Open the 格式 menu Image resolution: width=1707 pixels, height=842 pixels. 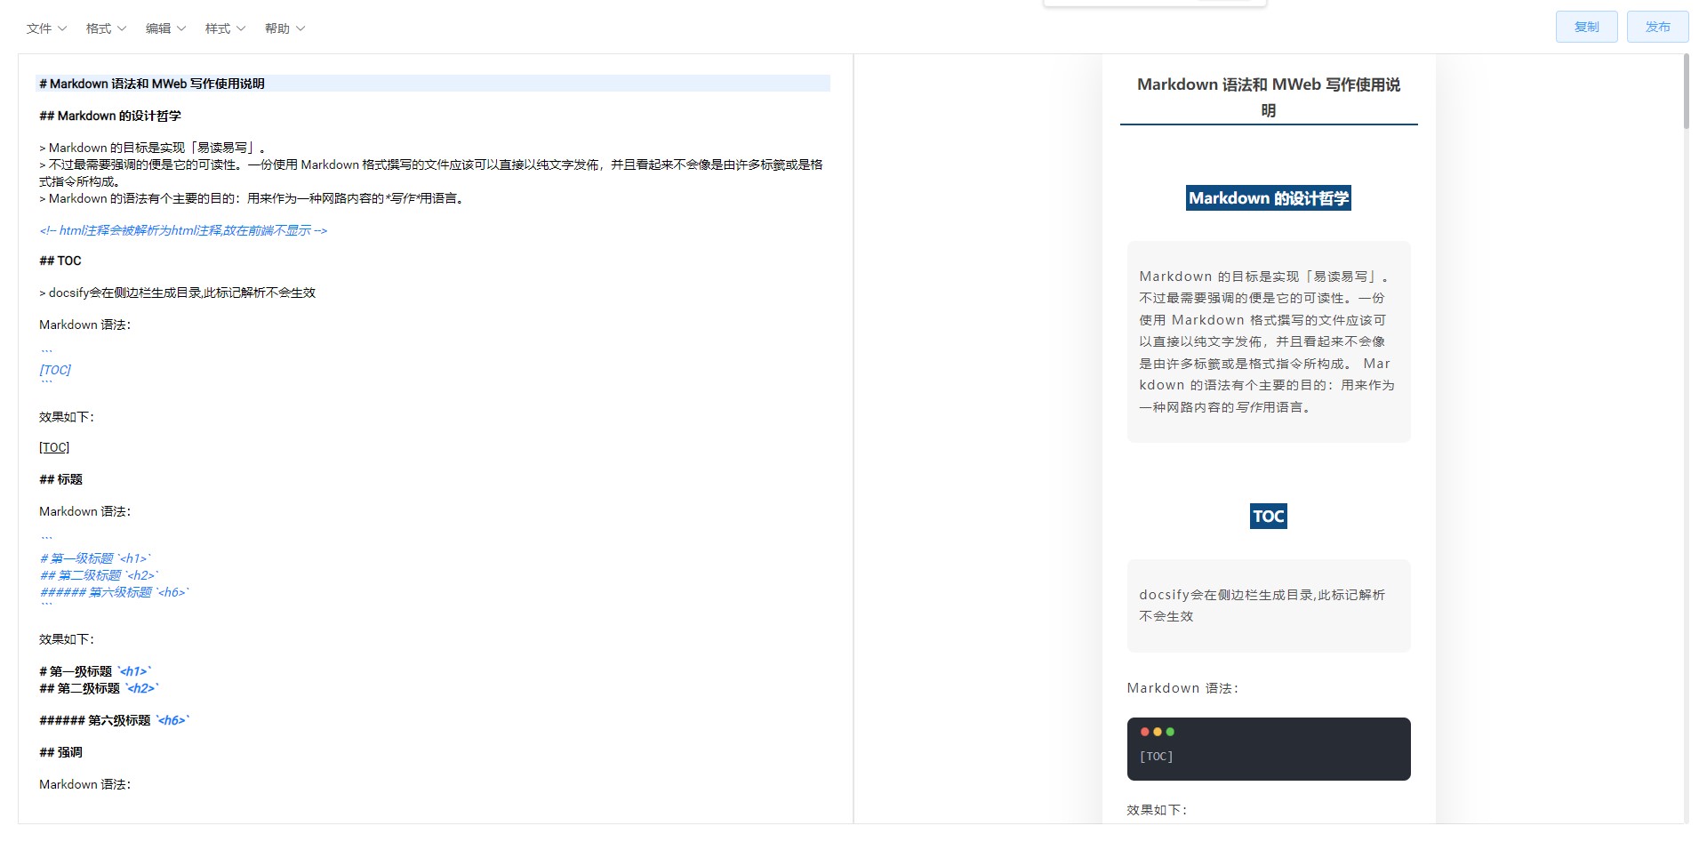[x=106, y=28]
